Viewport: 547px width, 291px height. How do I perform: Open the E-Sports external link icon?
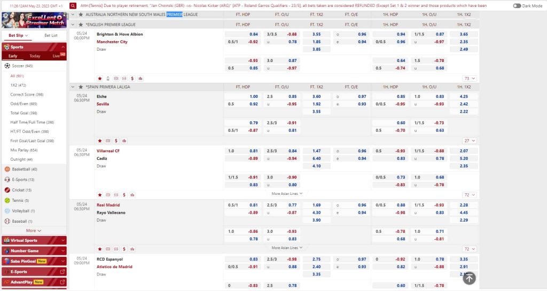[x=62, y=271]
